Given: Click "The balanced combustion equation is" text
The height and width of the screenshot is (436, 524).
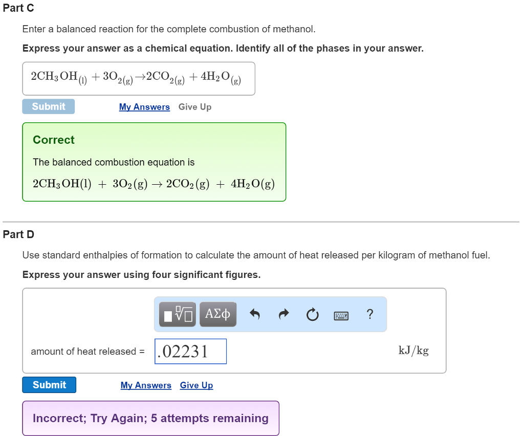Looking at the screenshot, I should coord(114,162).
